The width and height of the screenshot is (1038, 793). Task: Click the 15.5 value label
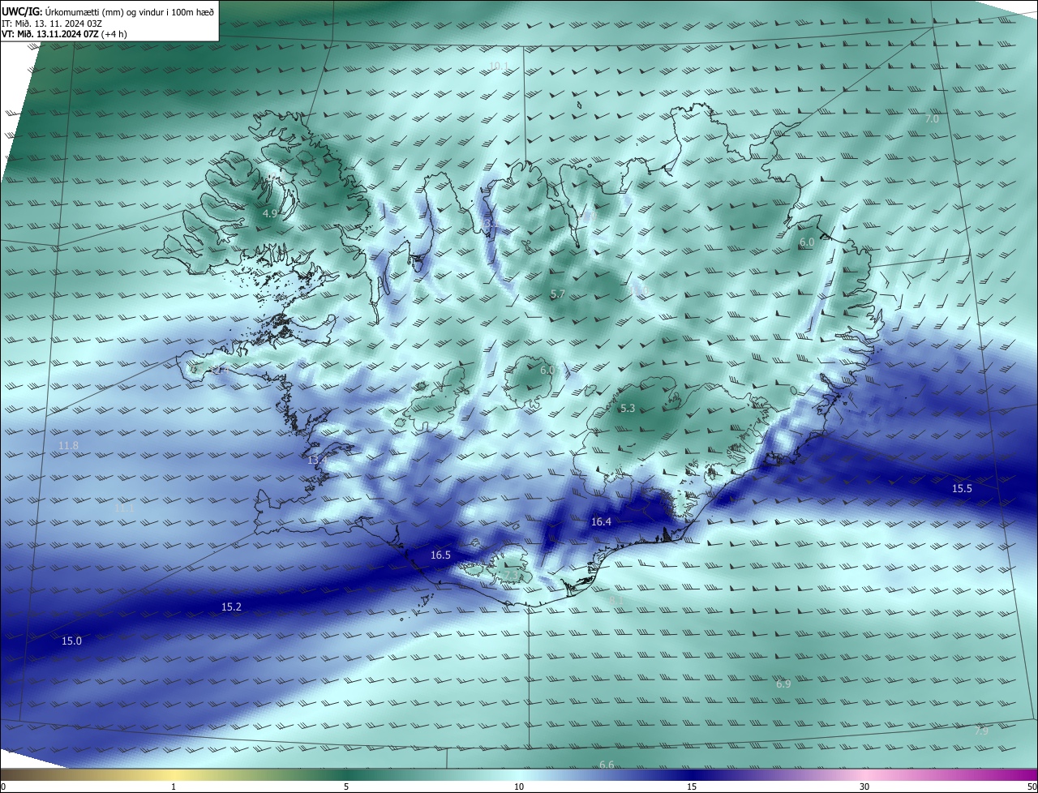962,488
